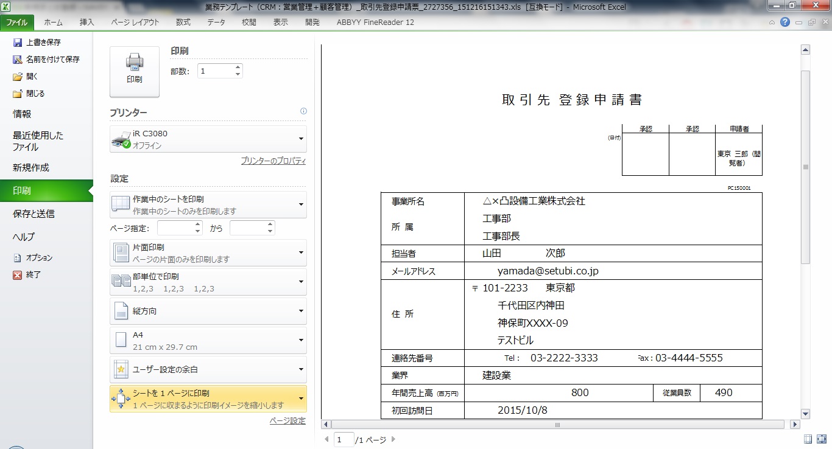Image resolution: width=832 pixels, height=449 pixels.
Task: Select Info (情報) in the backstage menu
Action: point(22,114)
